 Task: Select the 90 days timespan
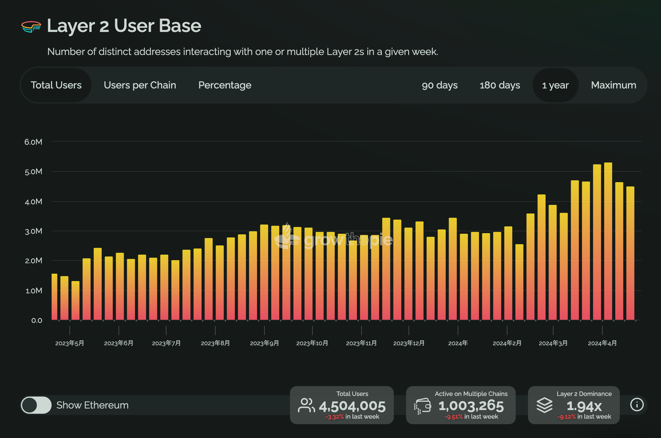click(x=440, y=85)
